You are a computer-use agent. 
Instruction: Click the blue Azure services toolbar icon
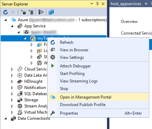(x=51, y=12)
